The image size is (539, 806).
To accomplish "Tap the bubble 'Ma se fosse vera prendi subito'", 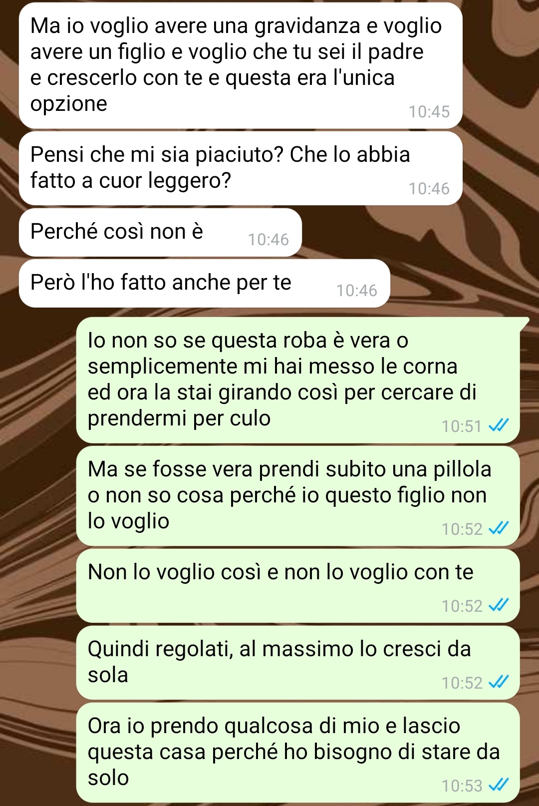I will coord(298,496).
